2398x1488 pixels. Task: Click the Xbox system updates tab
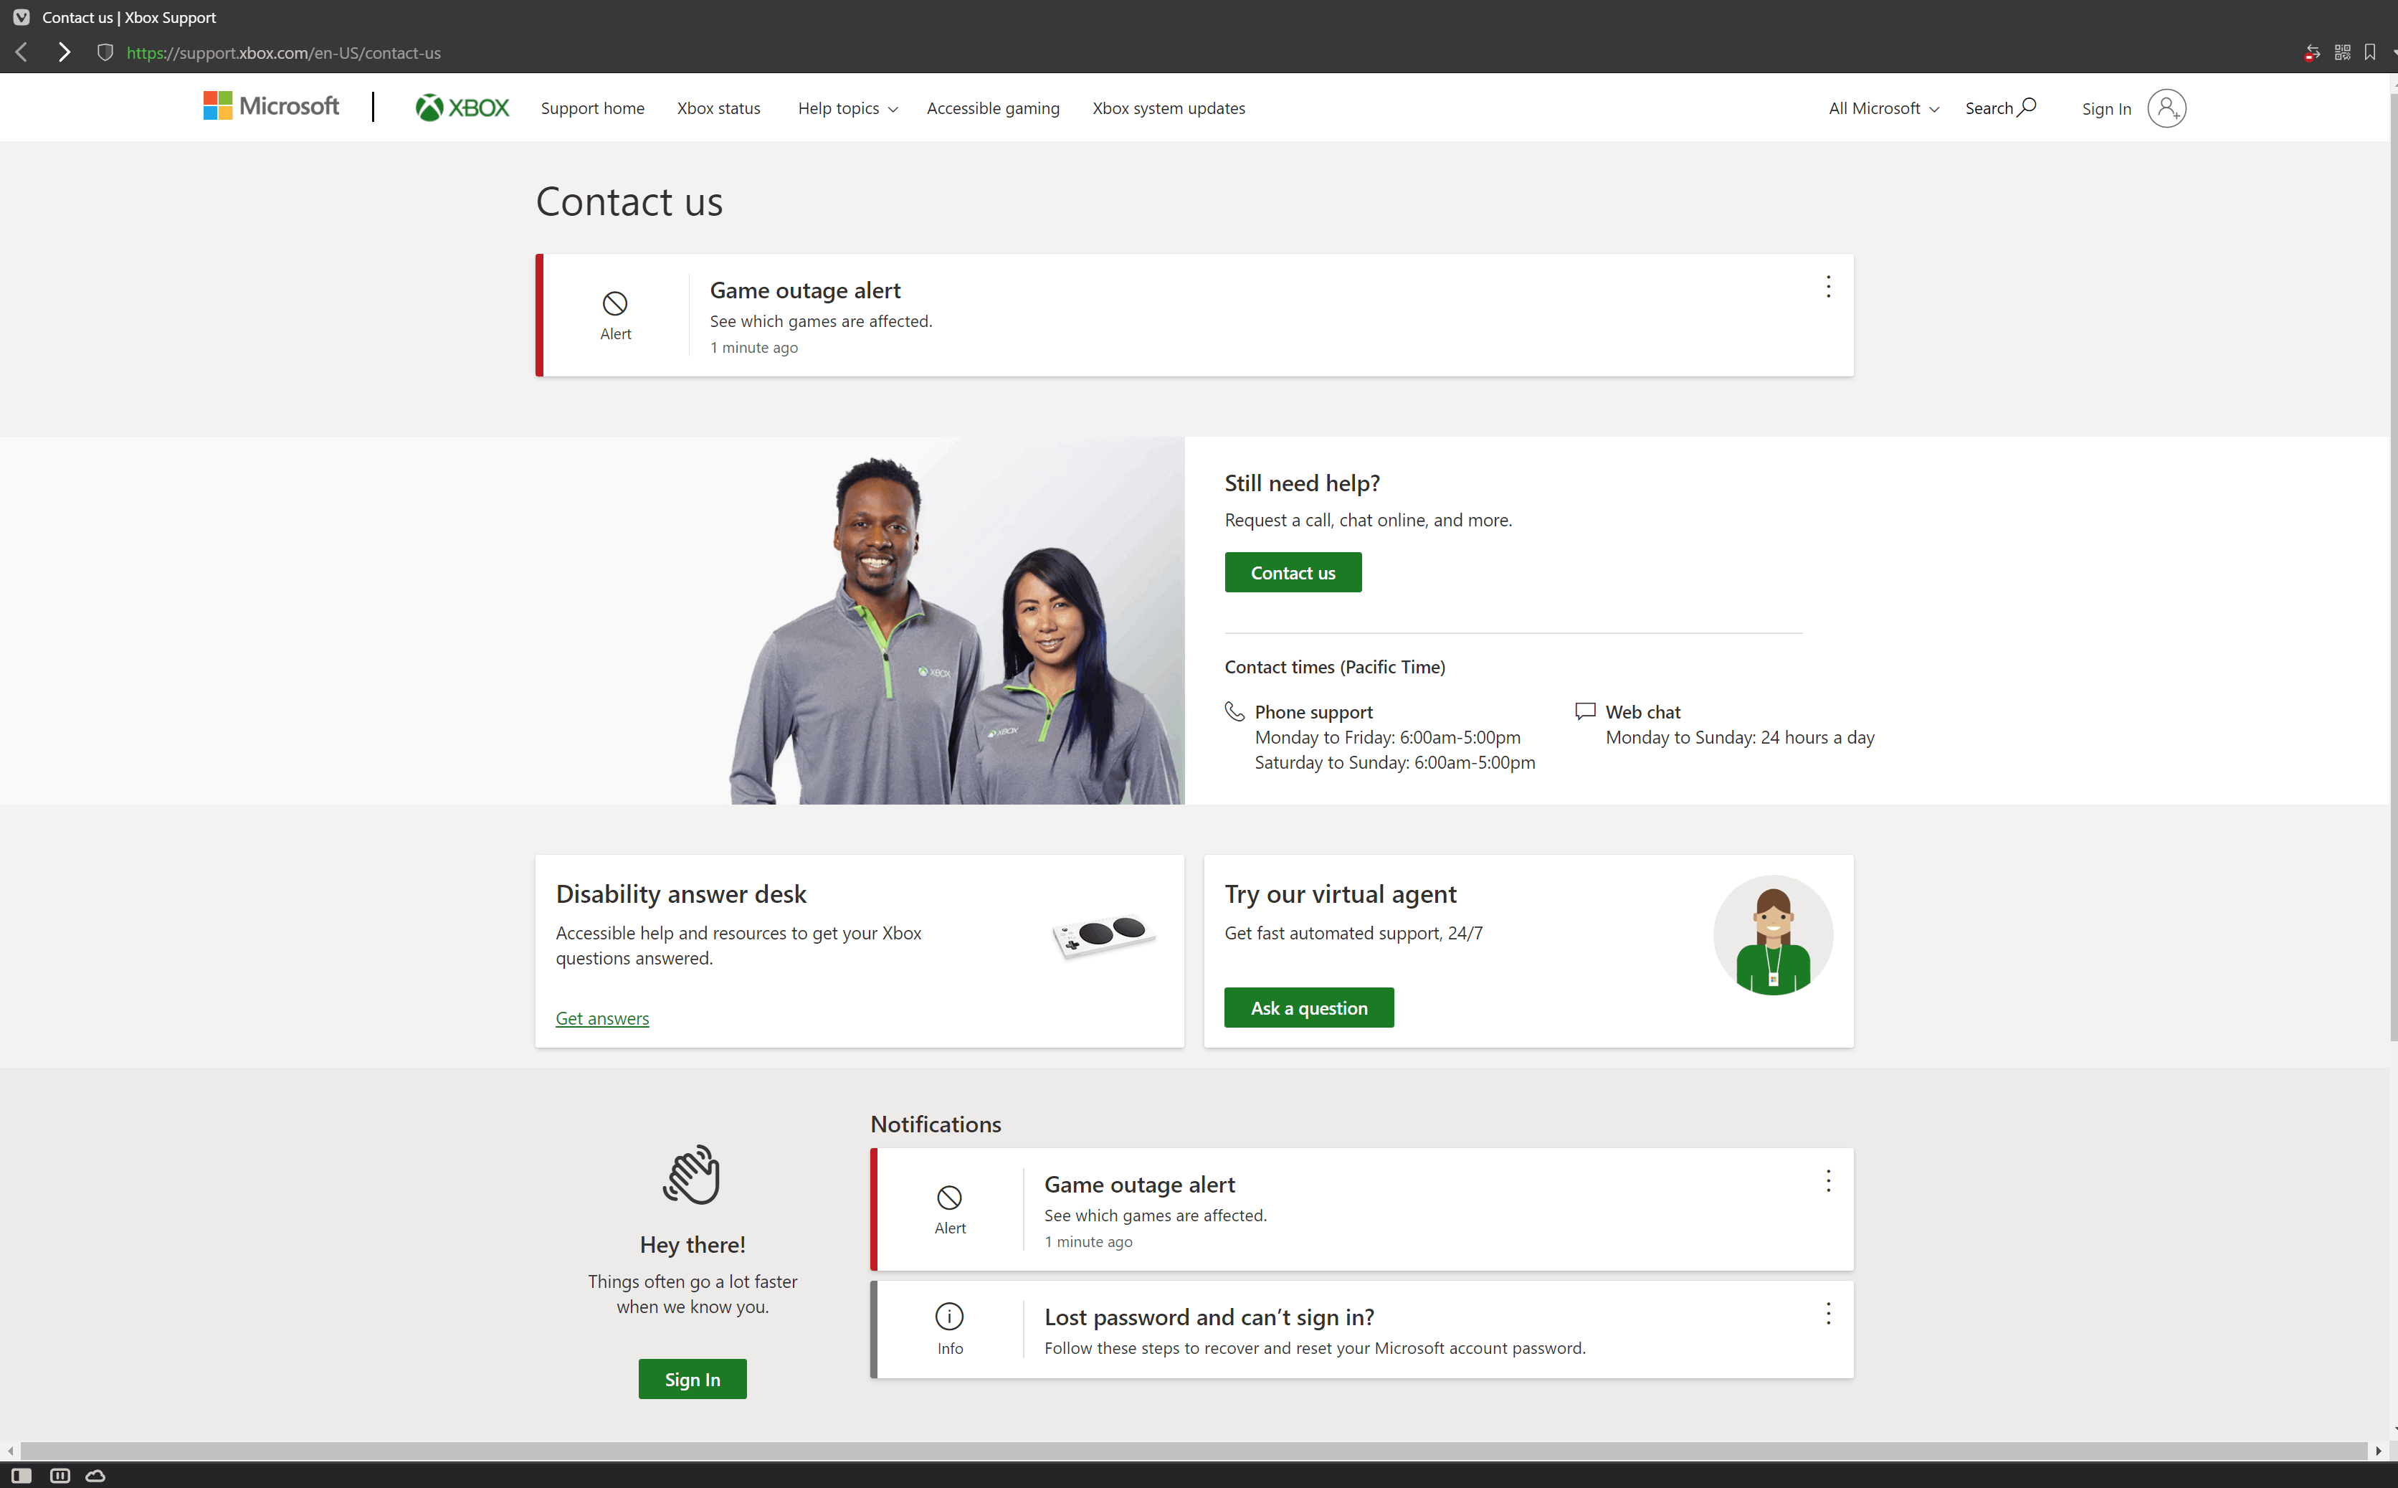pos(1170,108)
